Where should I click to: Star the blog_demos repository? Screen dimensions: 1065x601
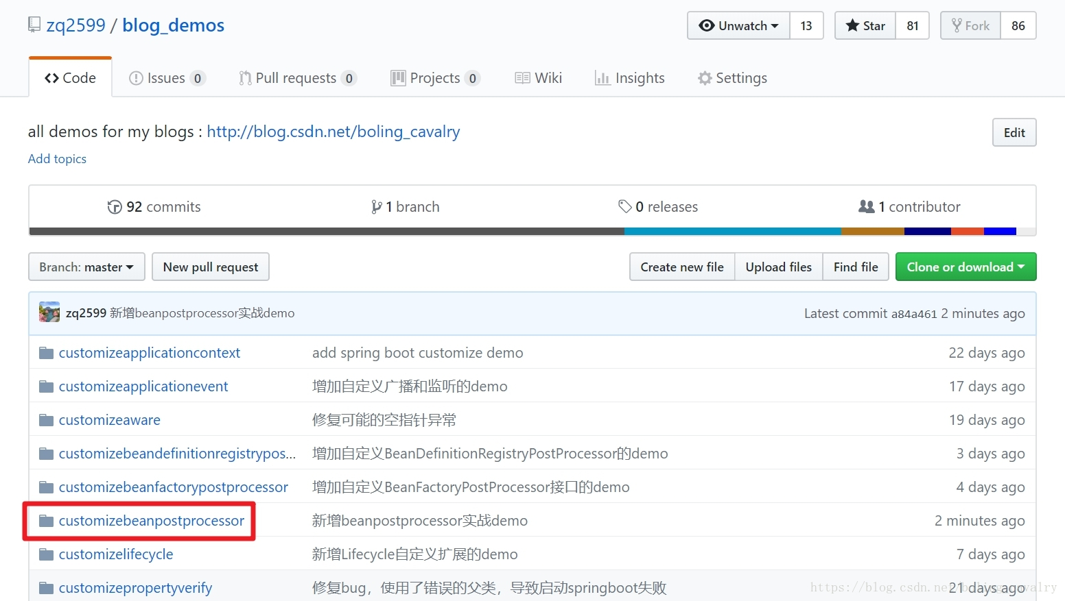(865, 25)
